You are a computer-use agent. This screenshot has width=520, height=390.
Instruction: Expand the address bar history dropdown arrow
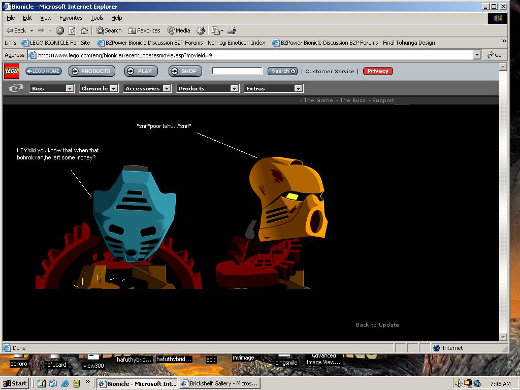477,55
